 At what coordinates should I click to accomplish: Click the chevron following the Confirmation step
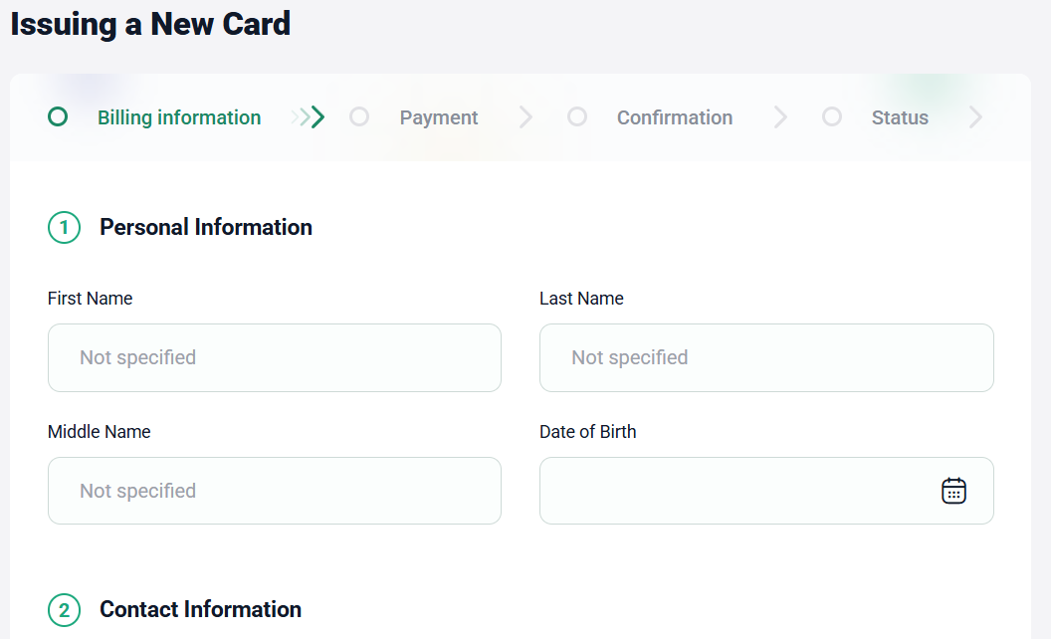tap(780, 117)
